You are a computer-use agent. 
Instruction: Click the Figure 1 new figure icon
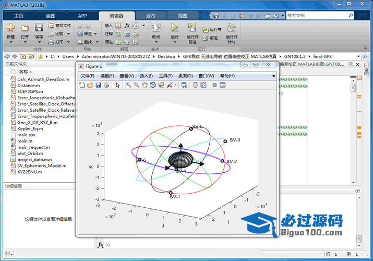tap(82, 85)
